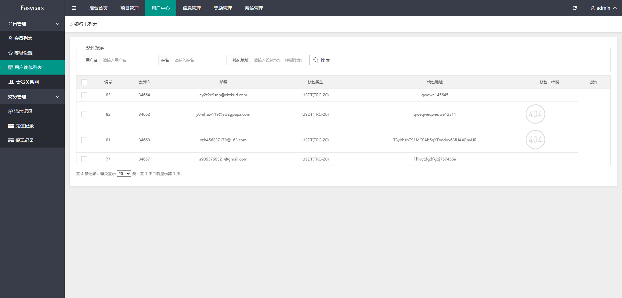Screen dimensions: 622x298
Task: Check the checkbox for row 83
Action: tap(84, 95)
